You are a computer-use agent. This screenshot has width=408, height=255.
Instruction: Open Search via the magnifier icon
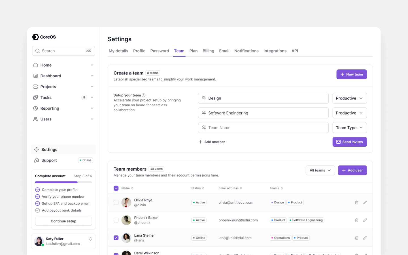point(38,51)
